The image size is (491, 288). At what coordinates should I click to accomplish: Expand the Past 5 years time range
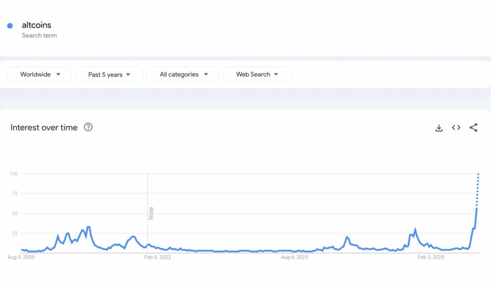coord(109,74)
